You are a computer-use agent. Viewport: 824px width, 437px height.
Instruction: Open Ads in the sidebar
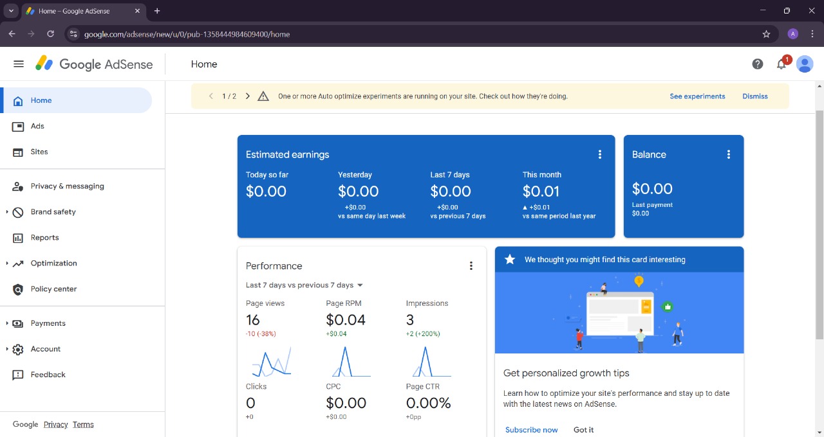pyautogui.click(x=76, y=127)
